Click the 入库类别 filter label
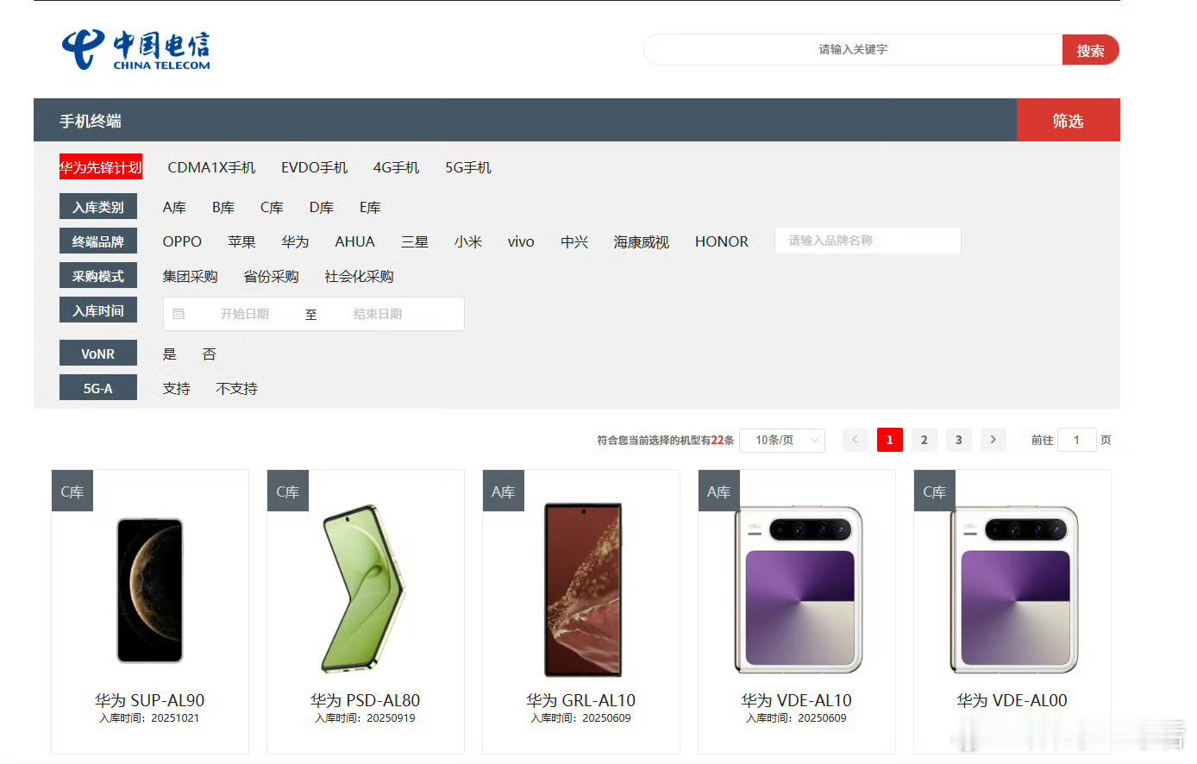This screenshot has height=764, width=1197. [x=98, y=207]
